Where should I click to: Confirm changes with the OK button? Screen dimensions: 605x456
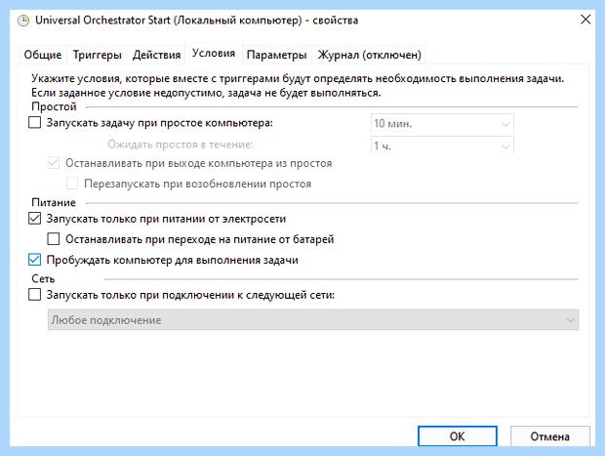point(458,436)
